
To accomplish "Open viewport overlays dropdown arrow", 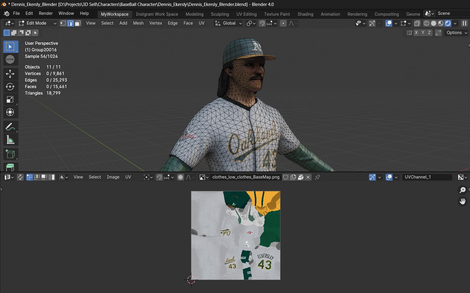I will [396, 23].
